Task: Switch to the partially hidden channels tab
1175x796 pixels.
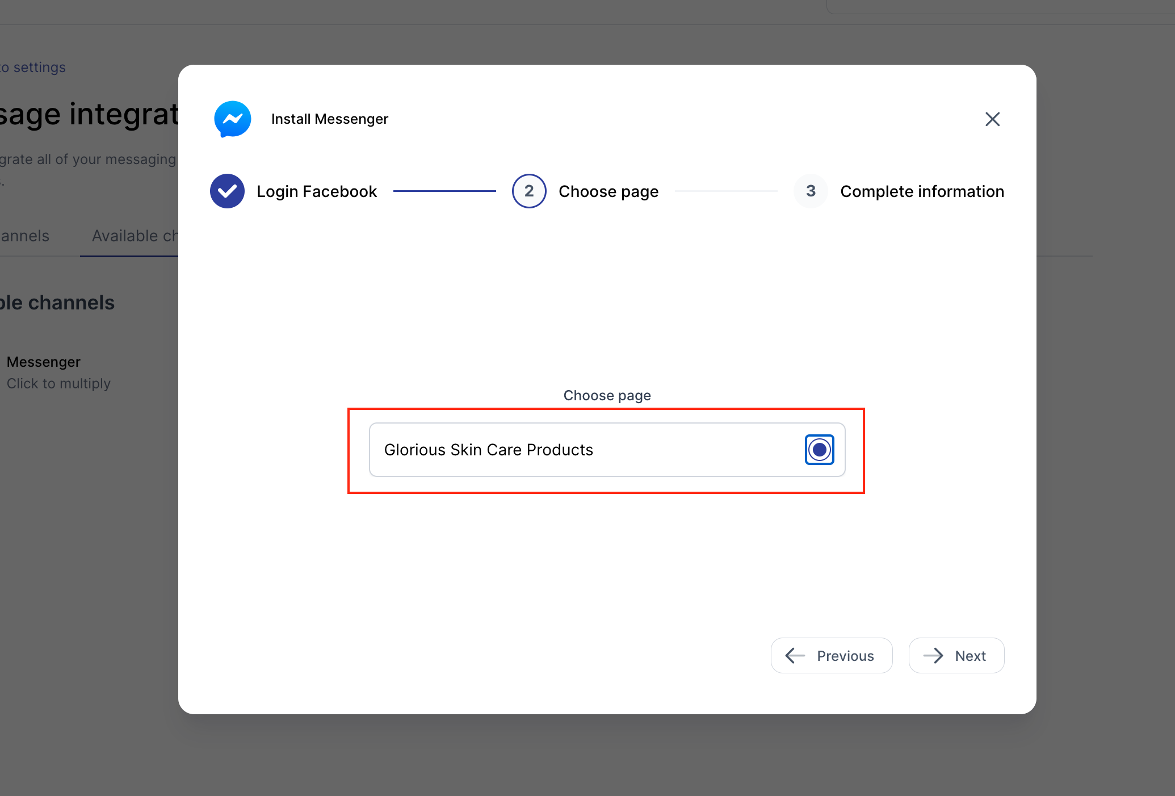Action: click(x=25, y=236)
